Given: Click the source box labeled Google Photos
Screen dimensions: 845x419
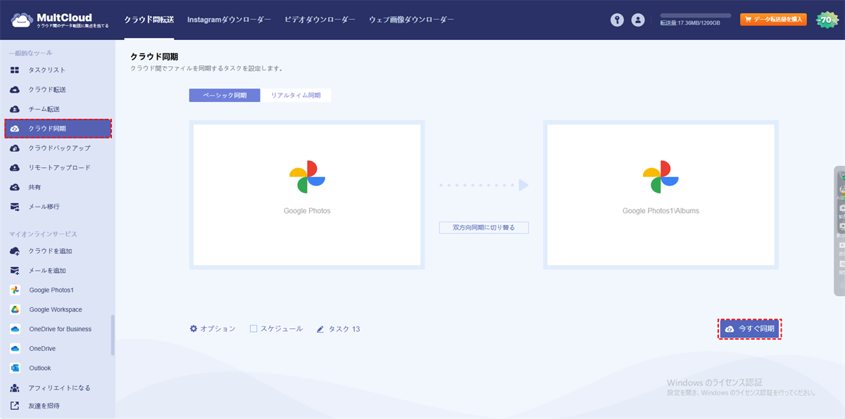Looking at the screenshot, I should tap(307, 195).
